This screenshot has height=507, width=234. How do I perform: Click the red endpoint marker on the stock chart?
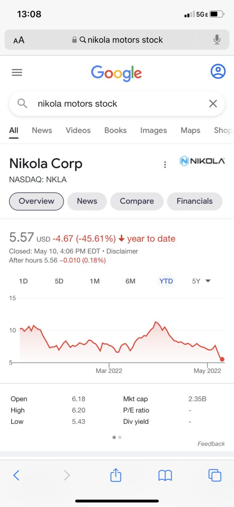tap(222, 359)
